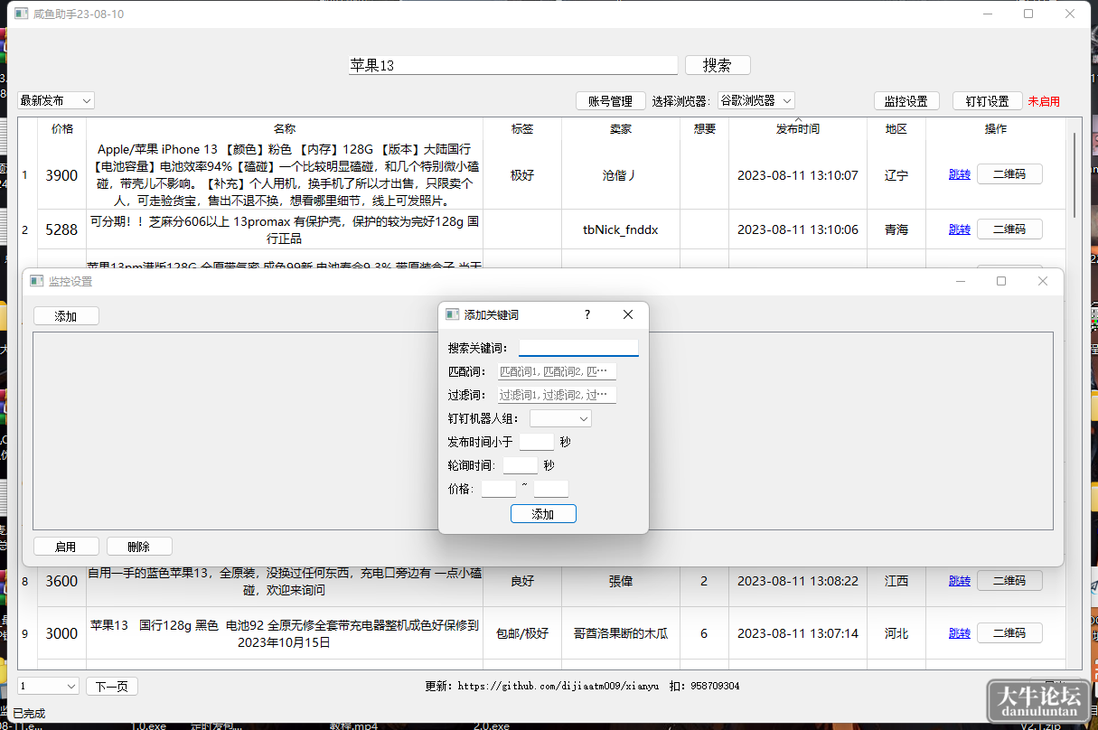The height and width of the screenshot is (730, 1098).
Task: Show 二维码 for the 3900 item
Action: point(1009,174)
